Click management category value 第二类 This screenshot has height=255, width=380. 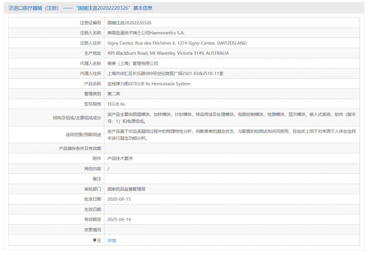114,94
